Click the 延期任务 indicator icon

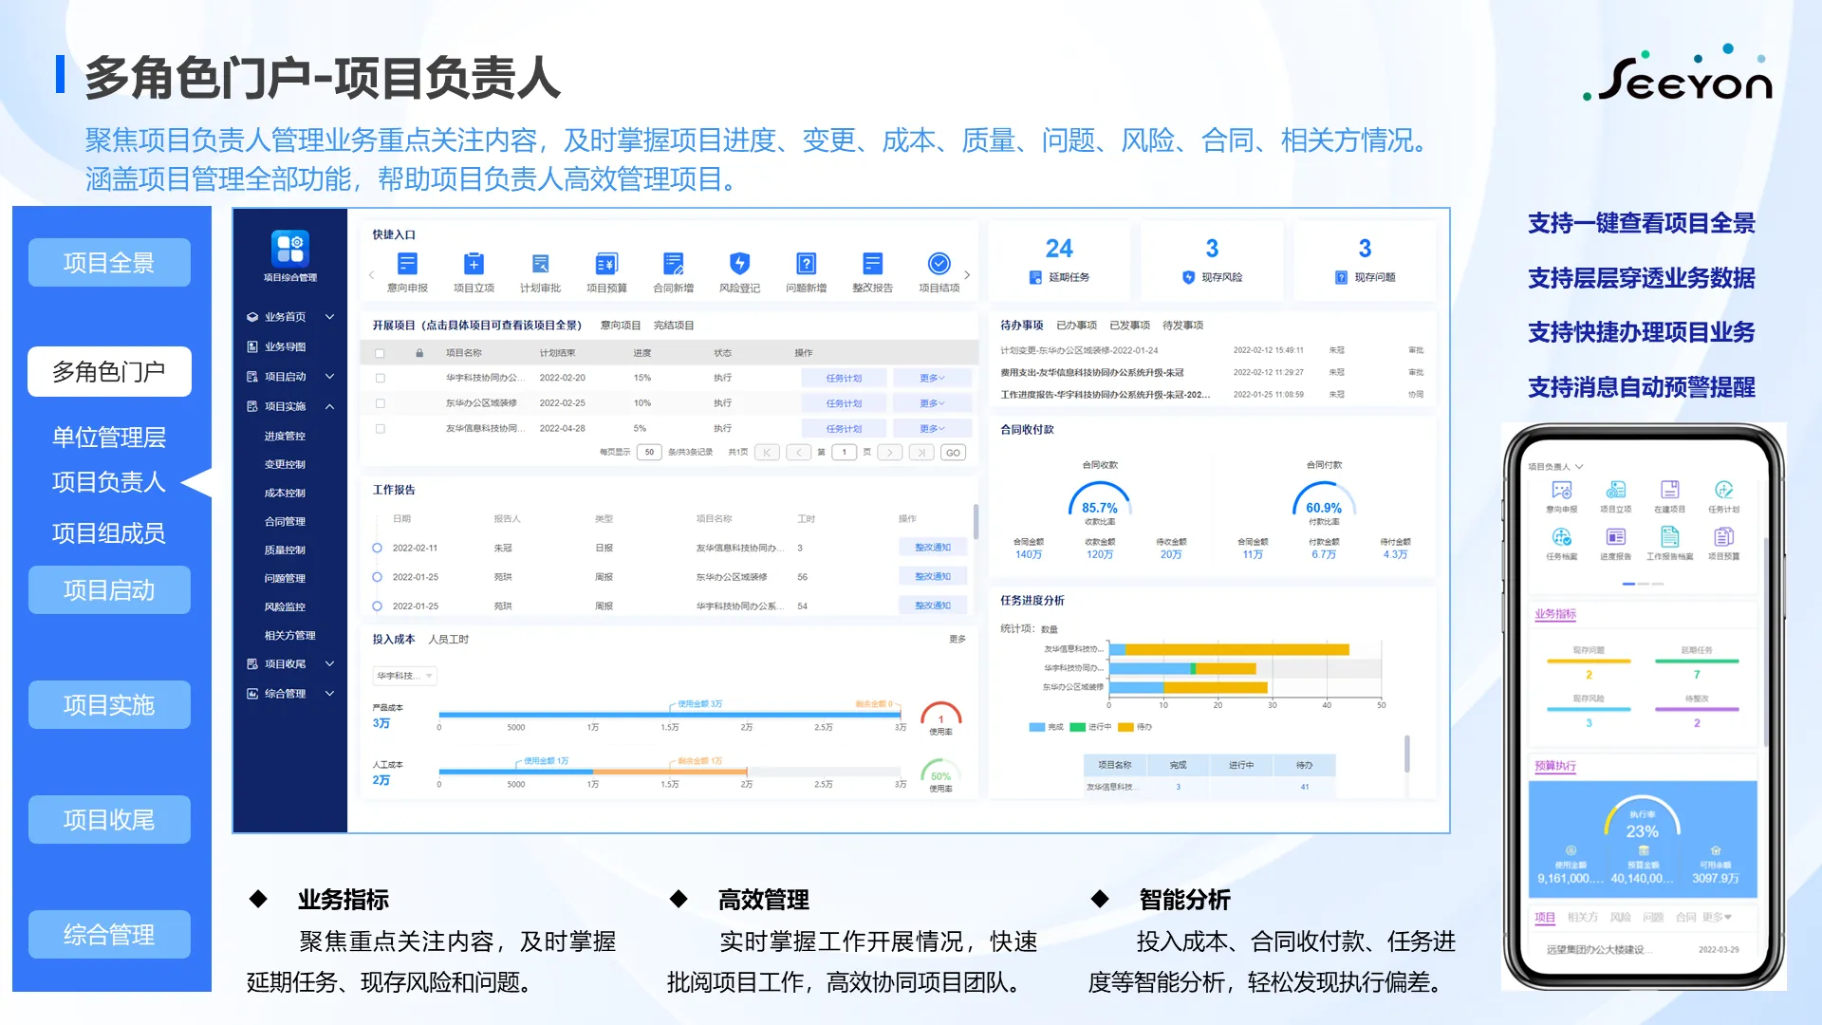1035,277
